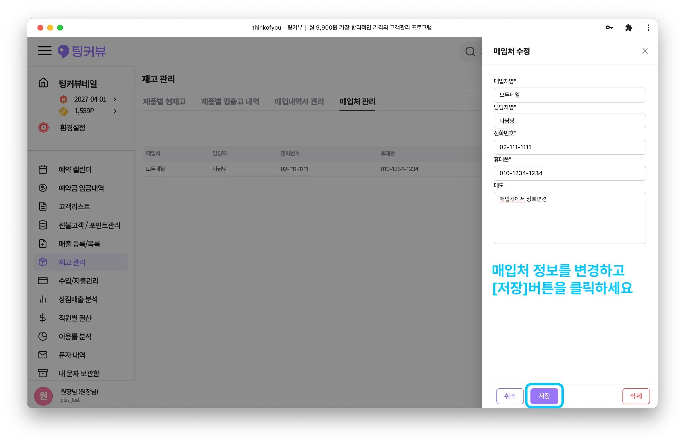The width and height of the screenshot is (685, 444).
Task: Click the 이용률 분석 pie chart icon
Action: pyautogui.click(x=43, y=336)
